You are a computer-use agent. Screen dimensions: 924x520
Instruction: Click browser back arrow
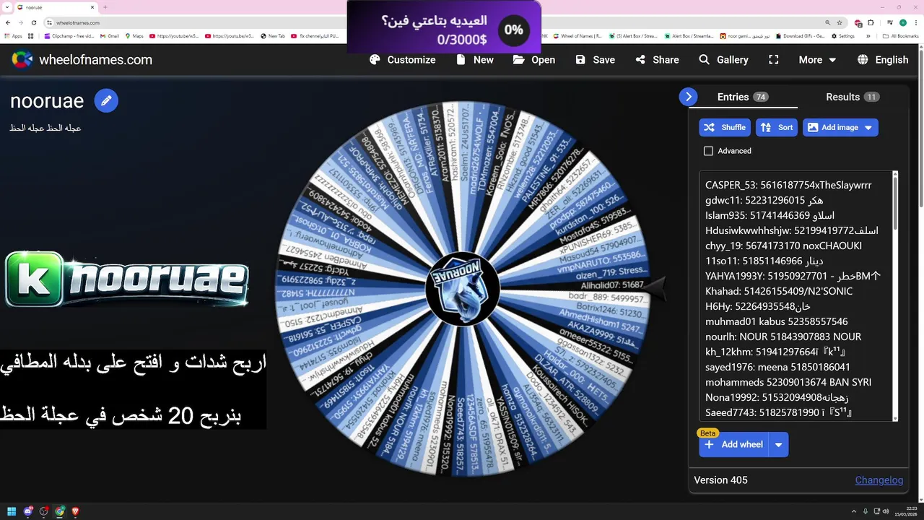click(x=9, y=22)
